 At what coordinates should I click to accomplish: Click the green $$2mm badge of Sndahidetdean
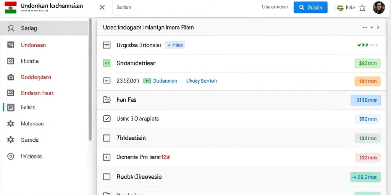point(368,64)
